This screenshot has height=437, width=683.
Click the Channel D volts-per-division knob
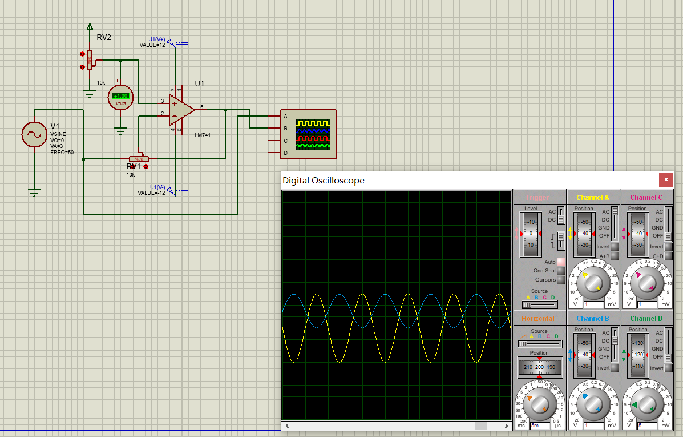(x=646, y=404)
